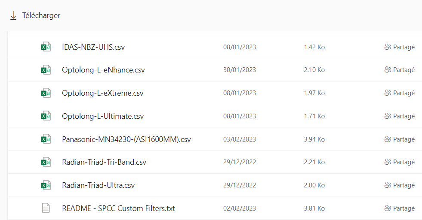Click the shared people icon for IDAS-NBZ-UHS.csv
Image resolution: width=422 pixels, height=220 pixels.
click(x=388, y=47)
